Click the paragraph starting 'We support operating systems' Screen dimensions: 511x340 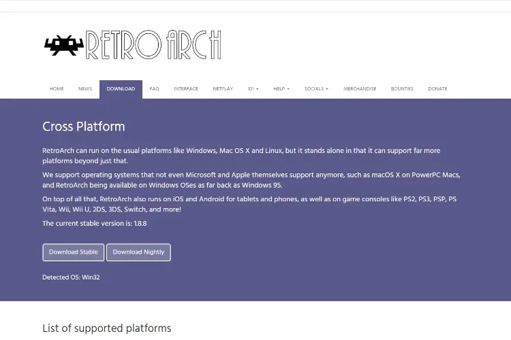[251, 180]
